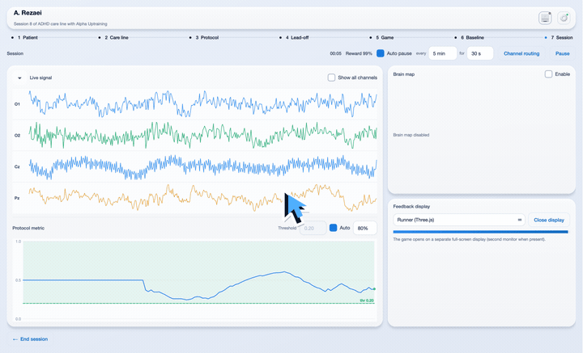Toggle the Auto threshold checkbox
Image resolution: width=583 pixels, height=353 pixels.
point(333,228)
